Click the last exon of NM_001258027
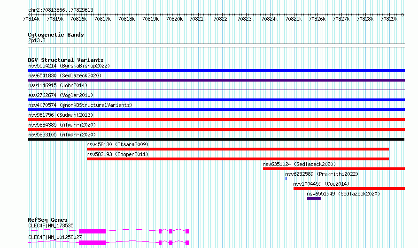418x248 pixels. tap(187, 243)
